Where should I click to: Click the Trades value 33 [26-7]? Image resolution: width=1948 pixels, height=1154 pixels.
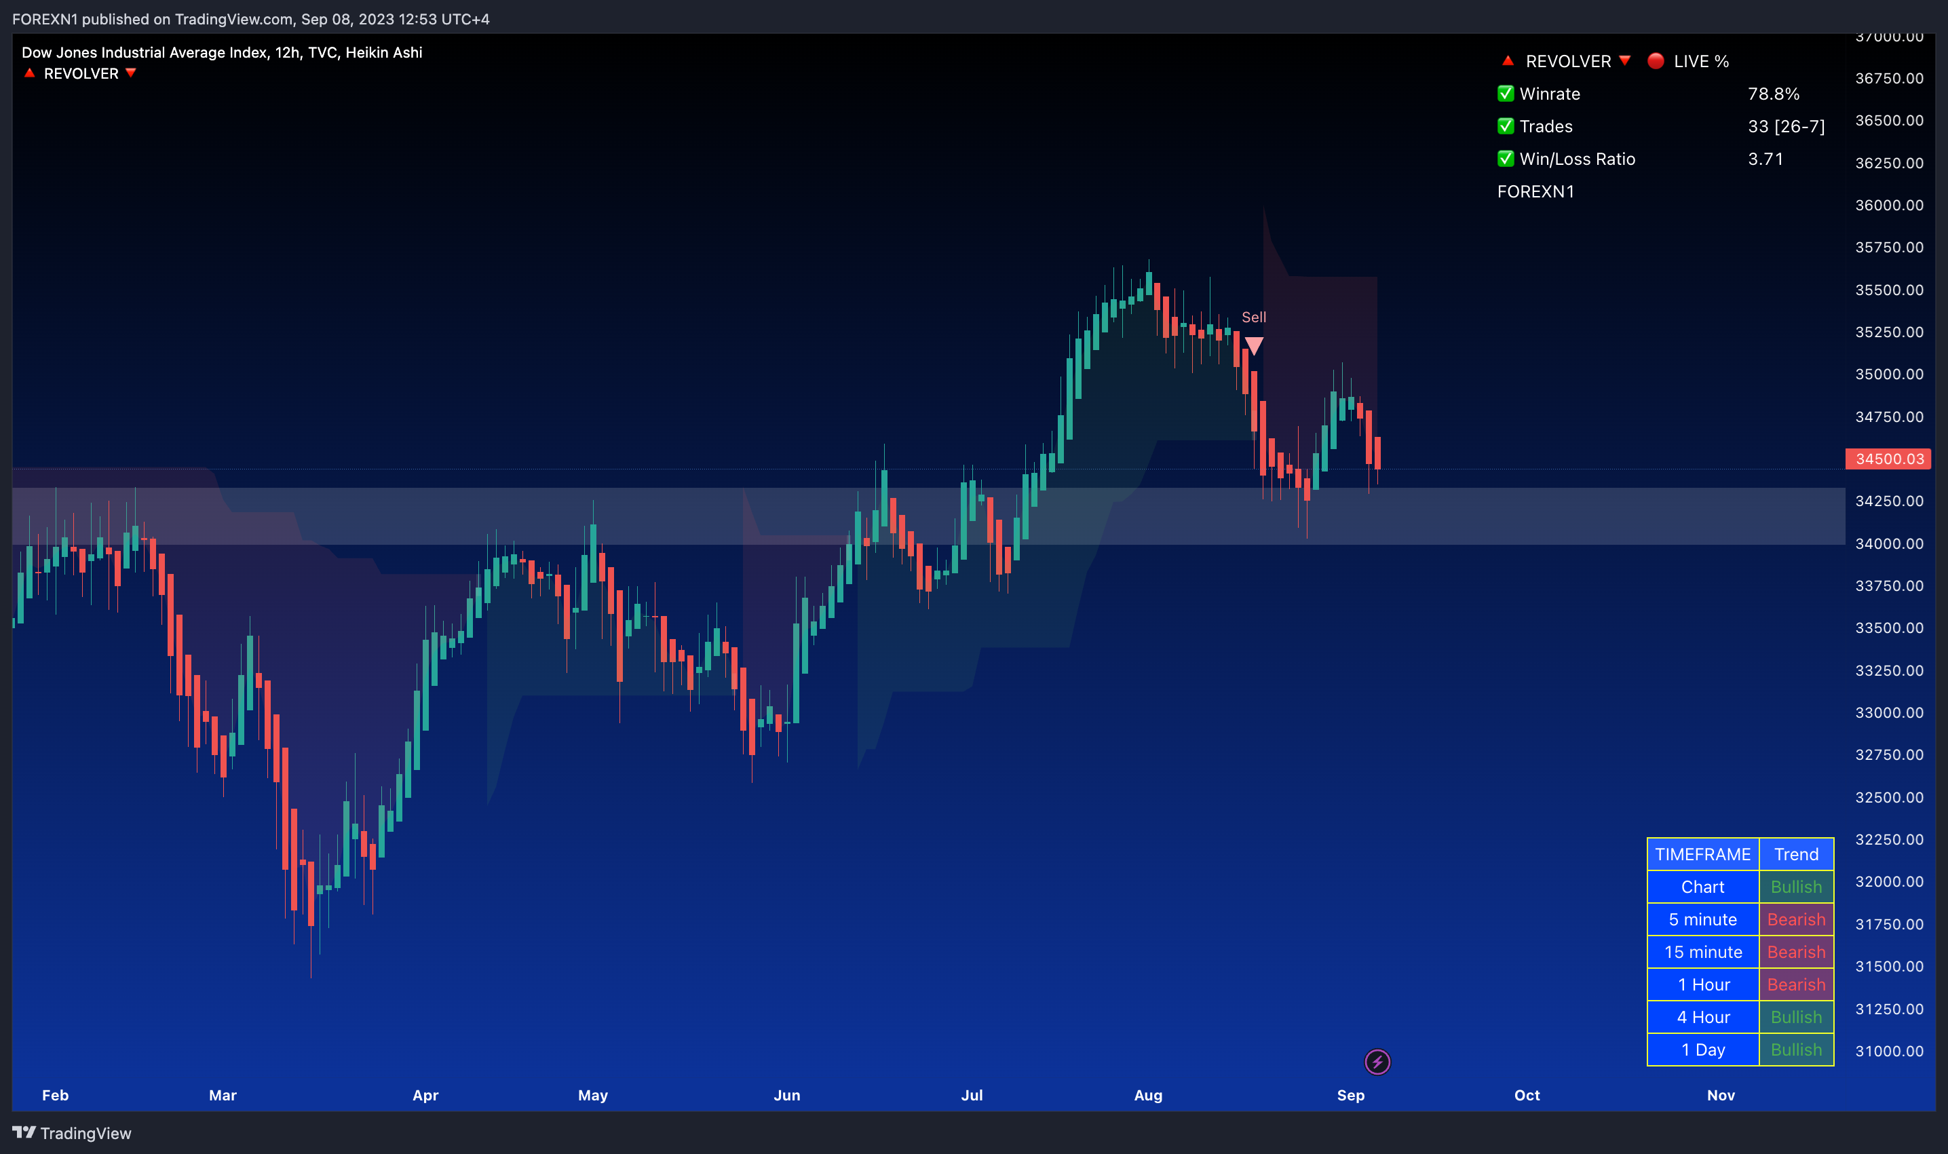(x=1785, y=126)
